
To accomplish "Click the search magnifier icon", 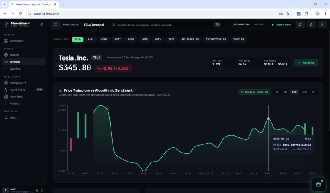I will [114, 25].
